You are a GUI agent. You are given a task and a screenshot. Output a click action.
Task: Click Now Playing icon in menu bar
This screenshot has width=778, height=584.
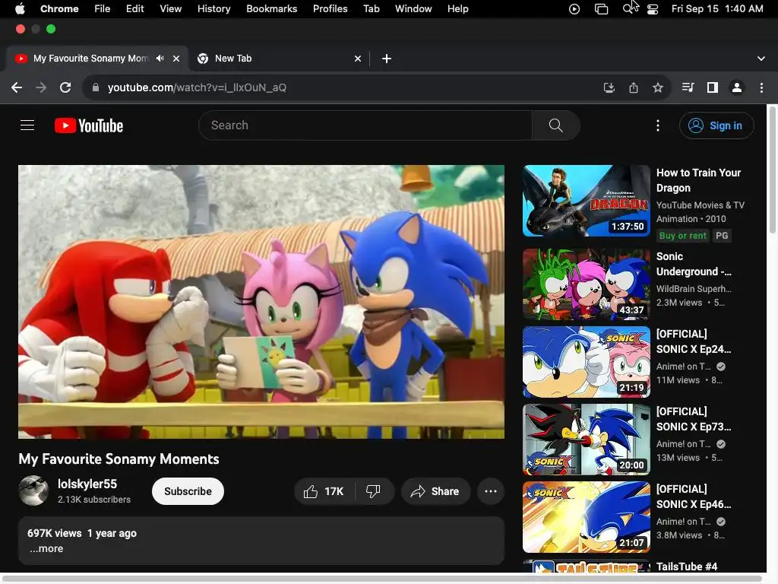[574, 9]
